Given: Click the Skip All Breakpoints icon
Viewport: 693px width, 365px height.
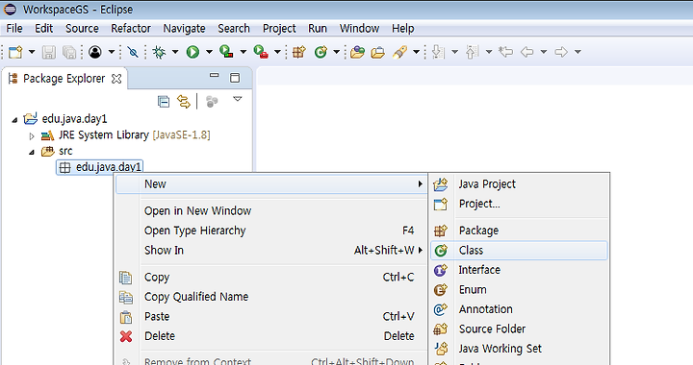Looking at the screenshot, I should [133, 52].
